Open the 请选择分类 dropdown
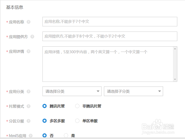Screen dimensions: 185x139 pyautogui.click(x=72, y=91)
